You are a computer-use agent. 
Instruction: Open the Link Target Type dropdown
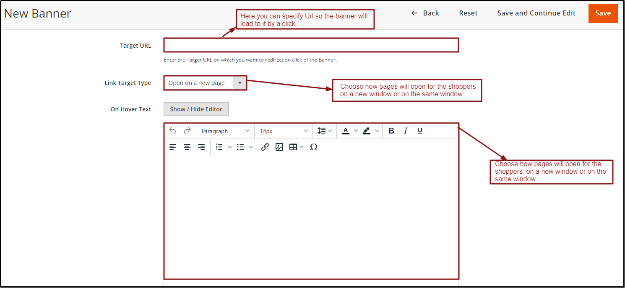[x=240, y=83]
